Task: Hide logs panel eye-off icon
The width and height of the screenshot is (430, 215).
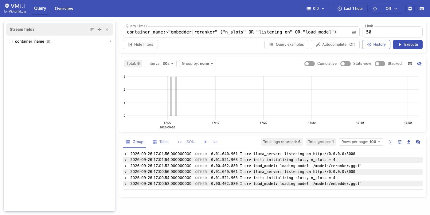Action: (418, 142)
